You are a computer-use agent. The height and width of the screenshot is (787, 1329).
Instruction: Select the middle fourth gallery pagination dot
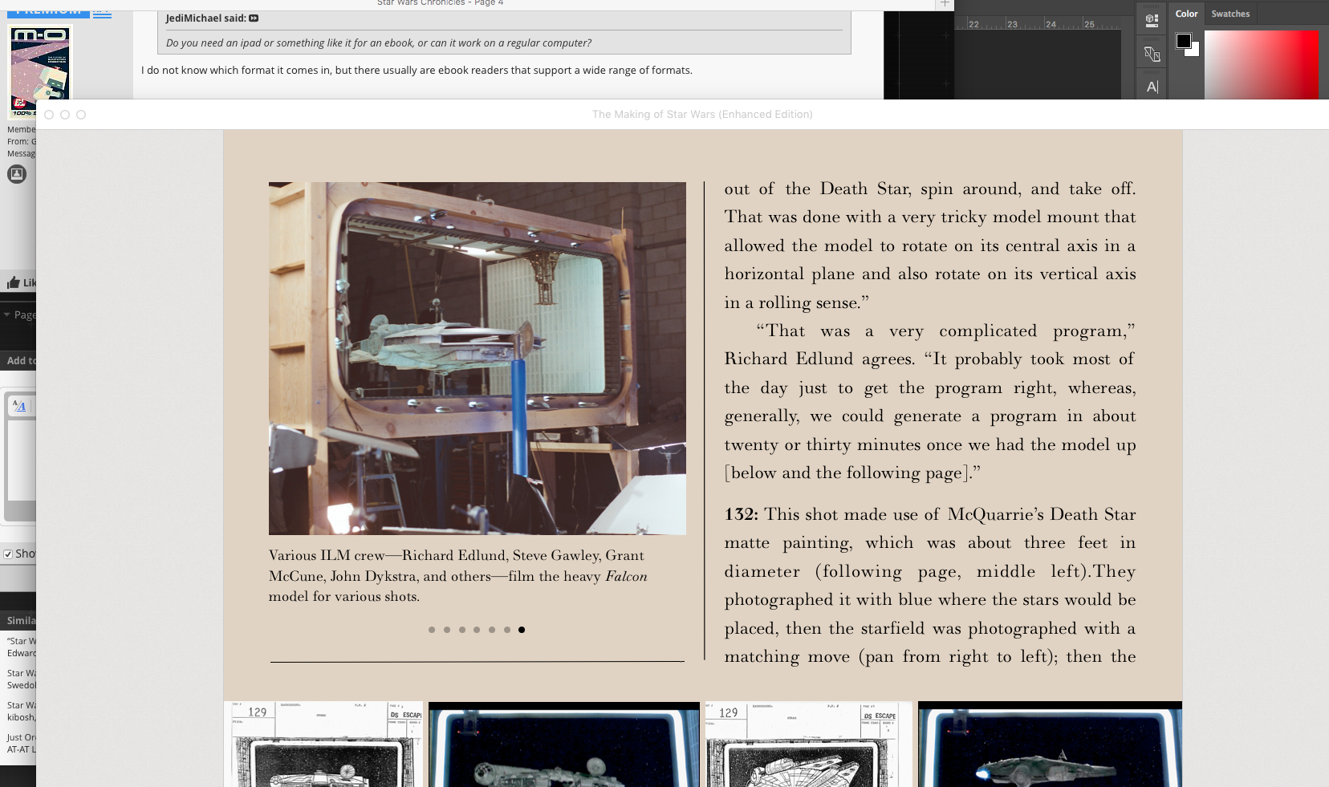[x=477, y=630]
